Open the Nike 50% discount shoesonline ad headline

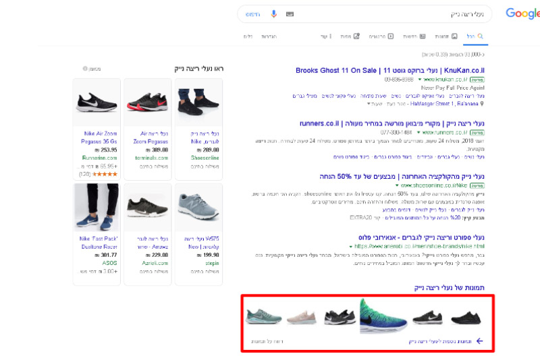click(402, 177)
